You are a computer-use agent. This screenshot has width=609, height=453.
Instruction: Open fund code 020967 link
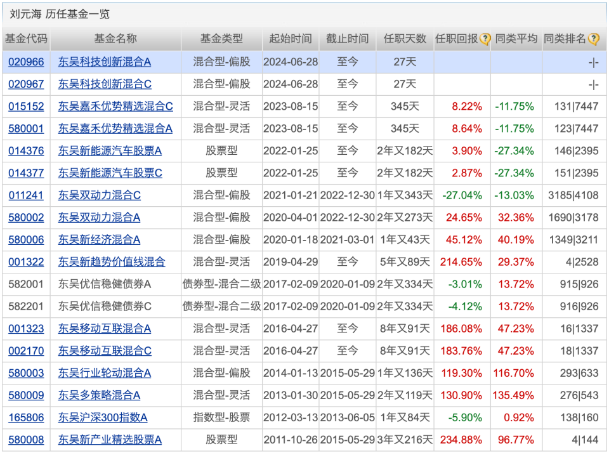coord(26,84)
